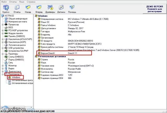Open the Отчеты menu in menu bar
Image resolution: width=167 pixels, height=113 pixels.
point(13,2)
